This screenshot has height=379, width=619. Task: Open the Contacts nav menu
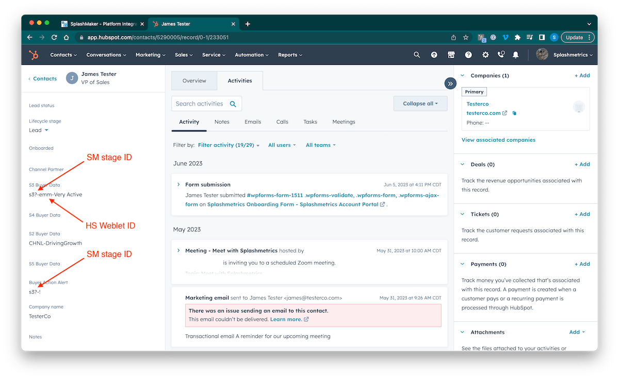[x=63, y=55]
